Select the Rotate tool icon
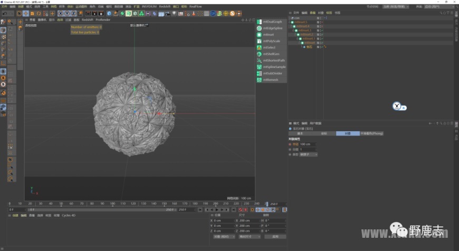The height and width of the screenshot is (251, 459). (x=39, y=14)
